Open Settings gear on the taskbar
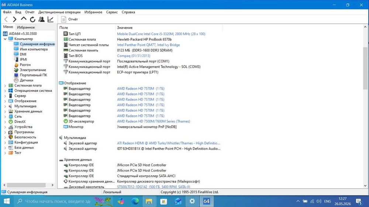 (192, 201)
